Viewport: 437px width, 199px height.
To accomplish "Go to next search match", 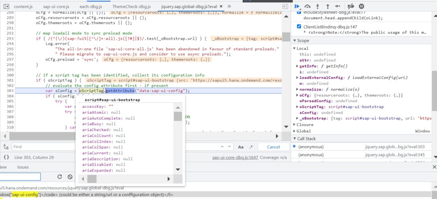I will click(x=230, y=147).
